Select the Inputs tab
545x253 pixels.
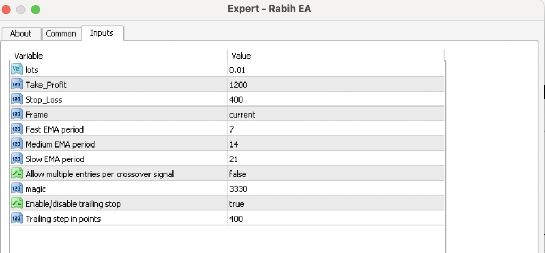[x=102, y=33]
